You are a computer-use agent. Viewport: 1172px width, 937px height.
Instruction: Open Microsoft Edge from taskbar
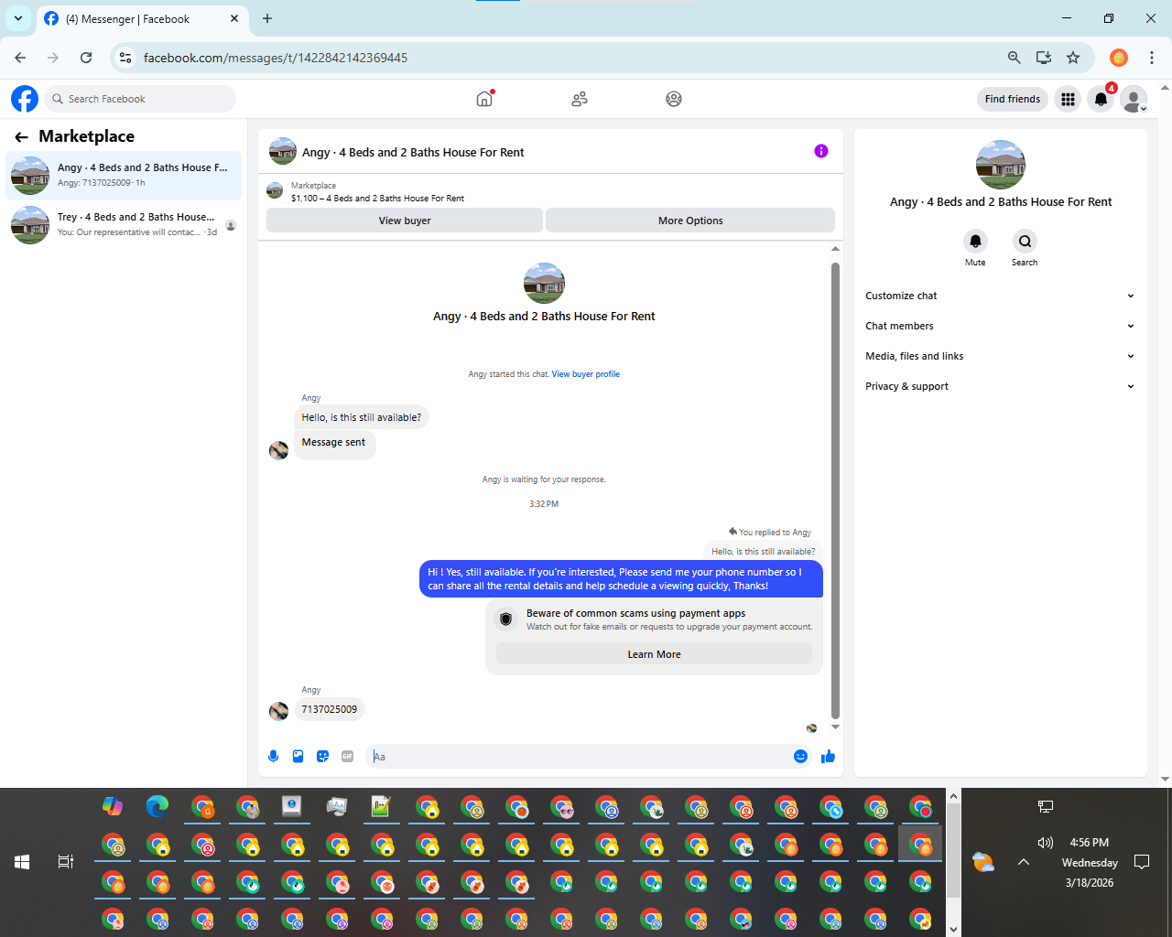tap(157, 806)
